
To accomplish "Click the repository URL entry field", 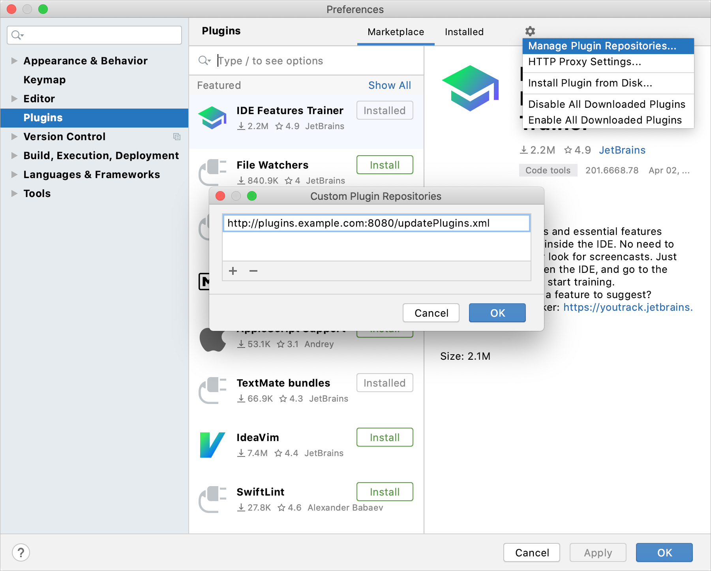I will [x=376, y=223].
